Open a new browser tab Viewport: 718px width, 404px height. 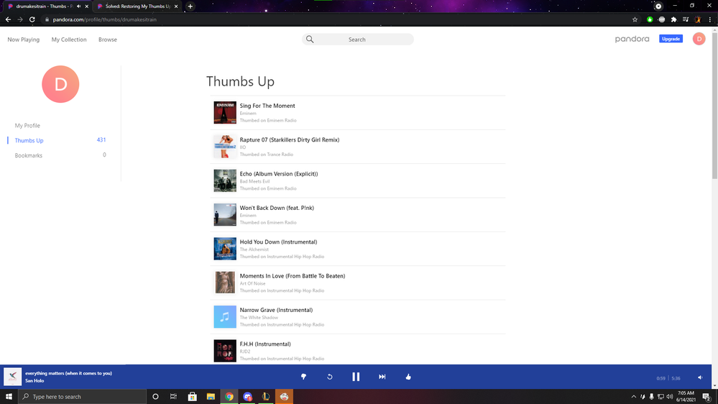pyautogui.click(x=190, y=6)
